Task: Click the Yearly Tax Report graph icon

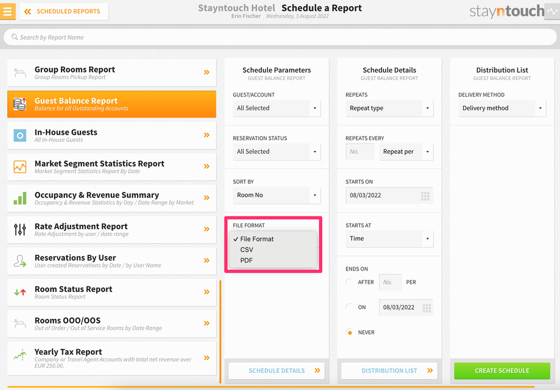Action: (20, 355)
